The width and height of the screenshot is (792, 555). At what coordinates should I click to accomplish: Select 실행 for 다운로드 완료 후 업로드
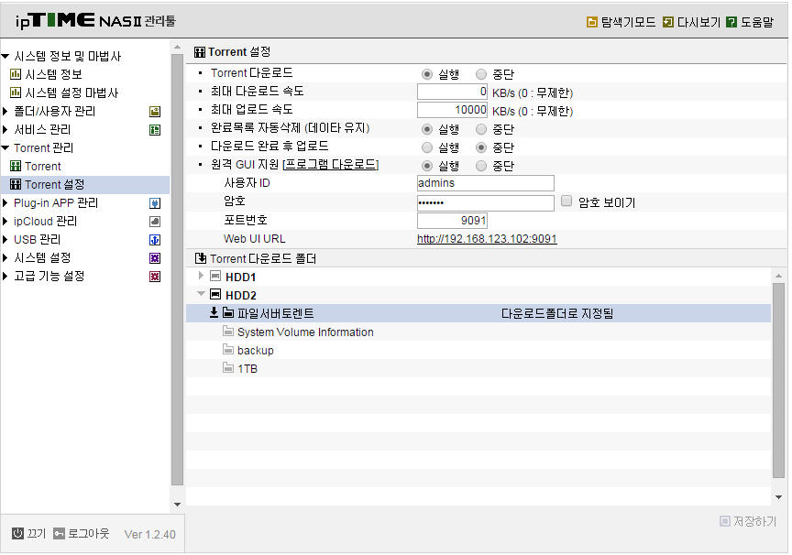(x=427, y=147)
